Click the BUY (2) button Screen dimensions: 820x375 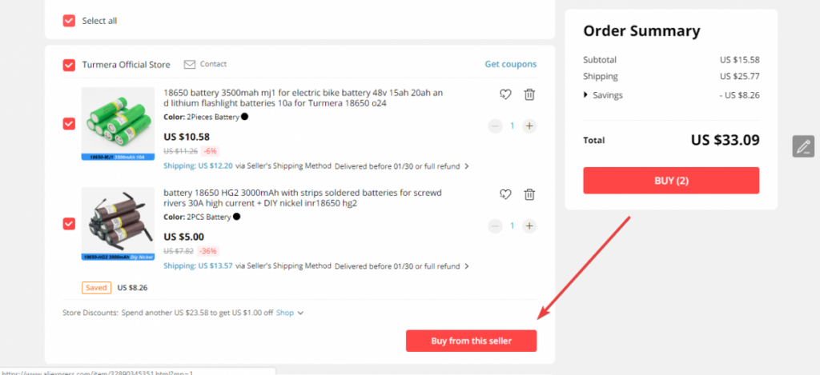coord(671,181)
